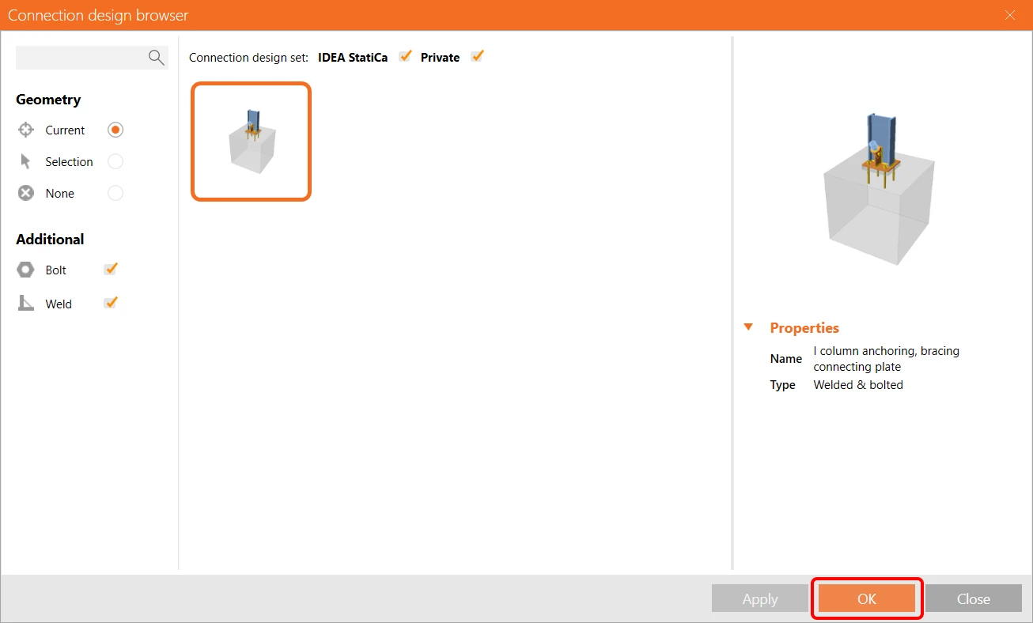This screenshot has width=1033, height=623.
Task: Click the Apply button
Action: coord(760,598)
